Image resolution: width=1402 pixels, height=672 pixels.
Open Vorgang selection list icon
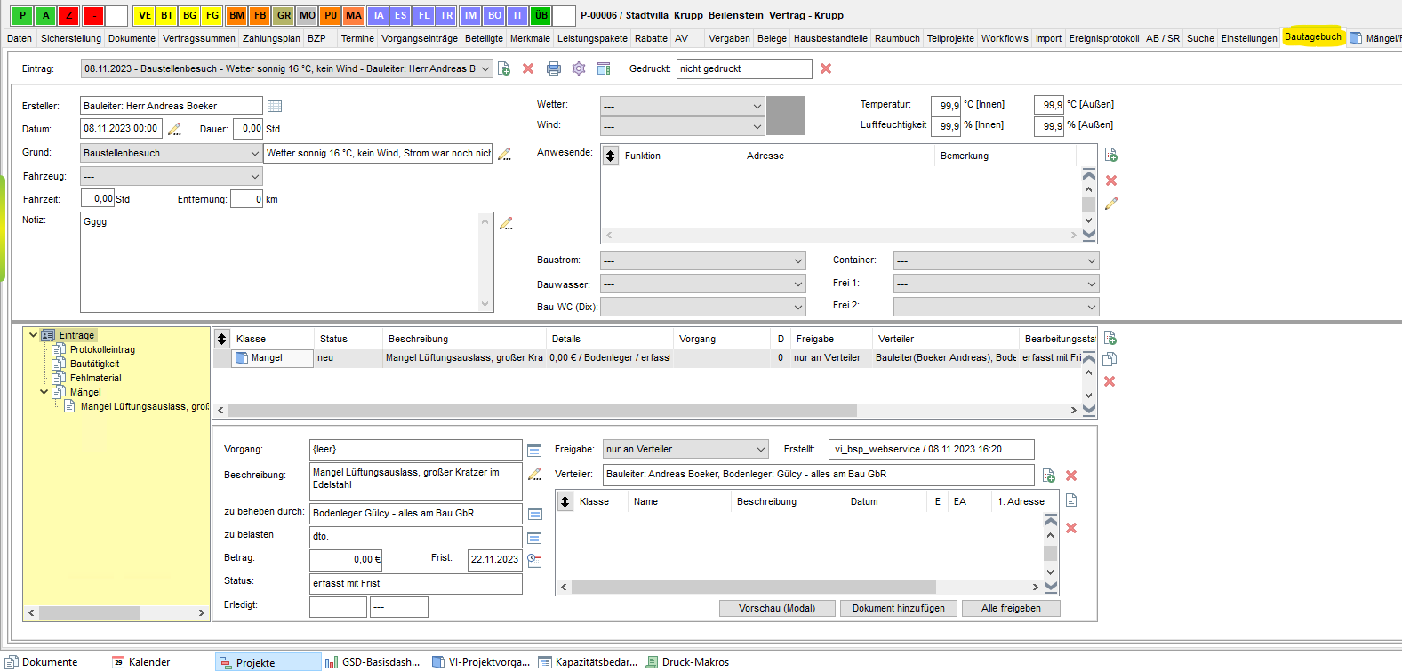point(534,451)
